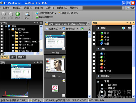The height and width of the screenshot is (103, 136).
Task: Select the 1211.jpg thumbnail
Action: click(55, 67)
